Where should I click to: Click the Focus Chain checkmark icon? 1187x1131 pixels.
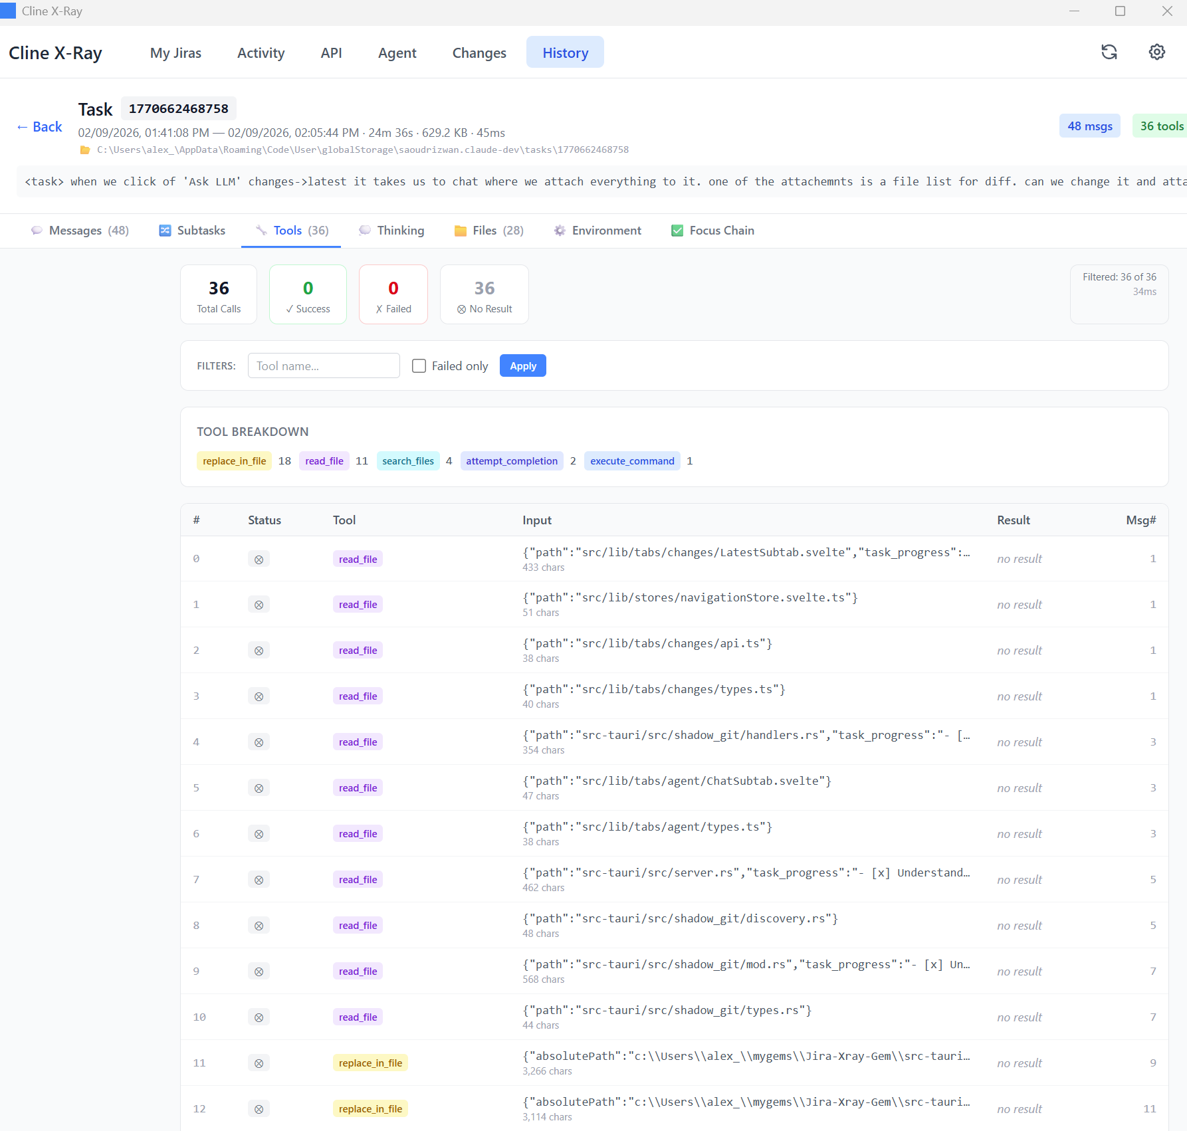tap(677, 231)
